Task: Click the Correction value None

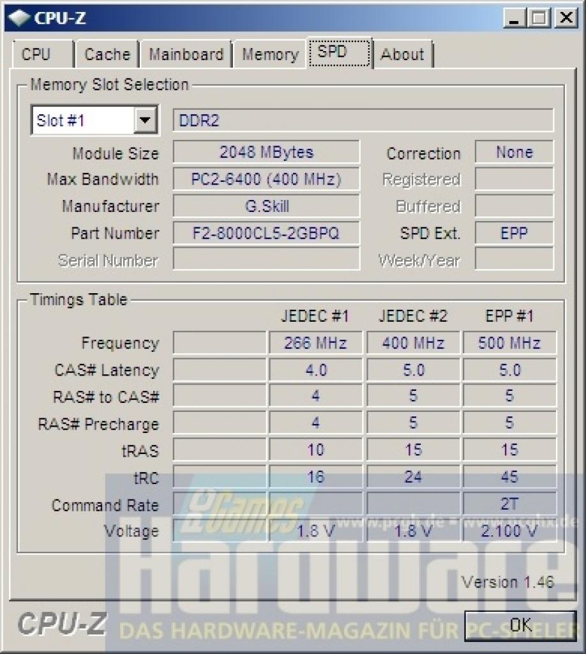Action: pyautogui.click(x=515, y=152)
